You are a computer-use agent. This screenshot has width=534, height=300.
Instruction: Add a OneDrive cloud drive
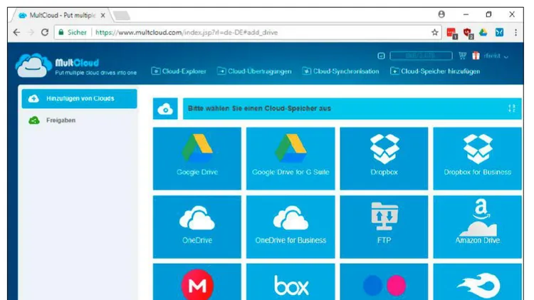tap(197, 227)
